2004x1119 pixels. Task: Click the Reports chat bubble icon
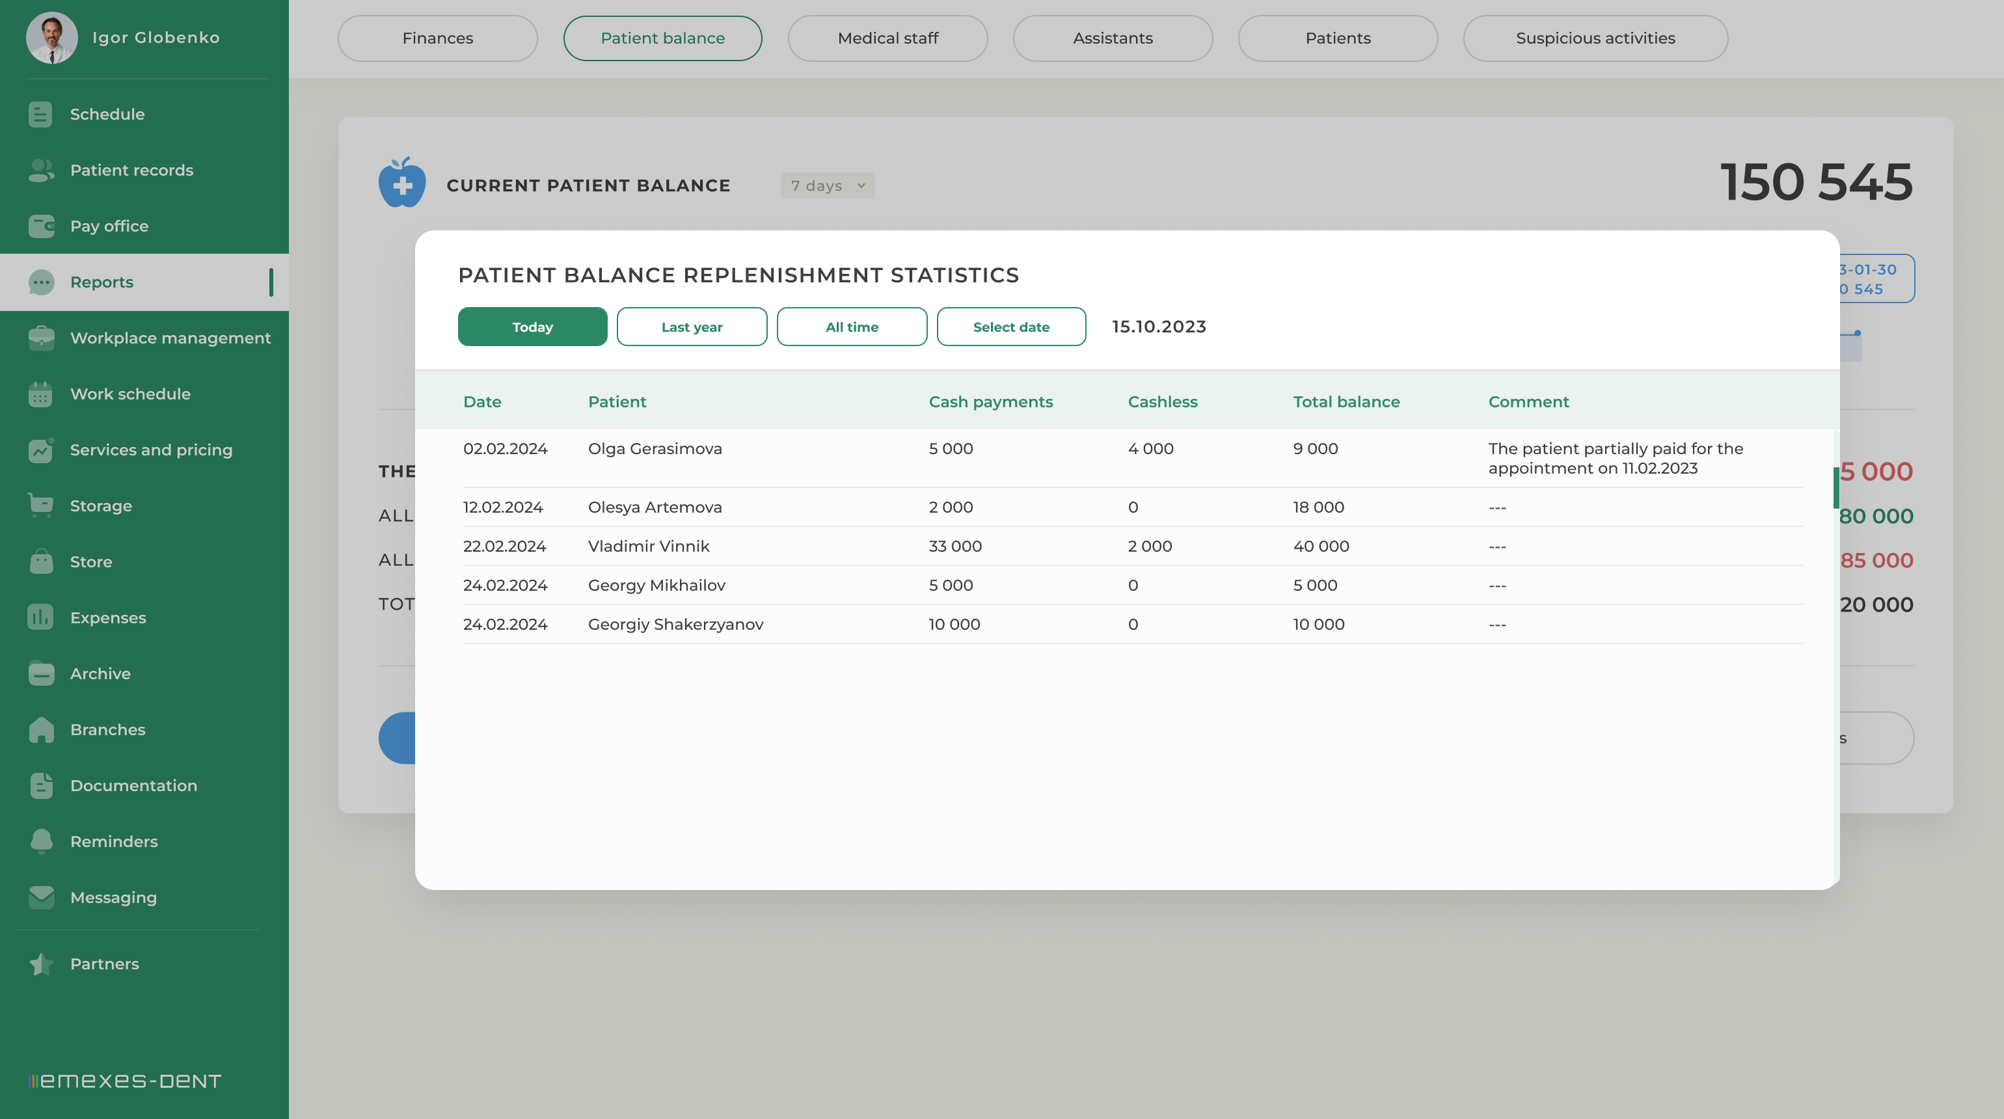41,282
